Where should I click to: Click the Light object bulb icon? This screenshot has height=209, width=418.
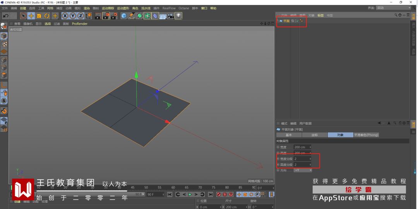pyautogui.click(x=178, y=16)
